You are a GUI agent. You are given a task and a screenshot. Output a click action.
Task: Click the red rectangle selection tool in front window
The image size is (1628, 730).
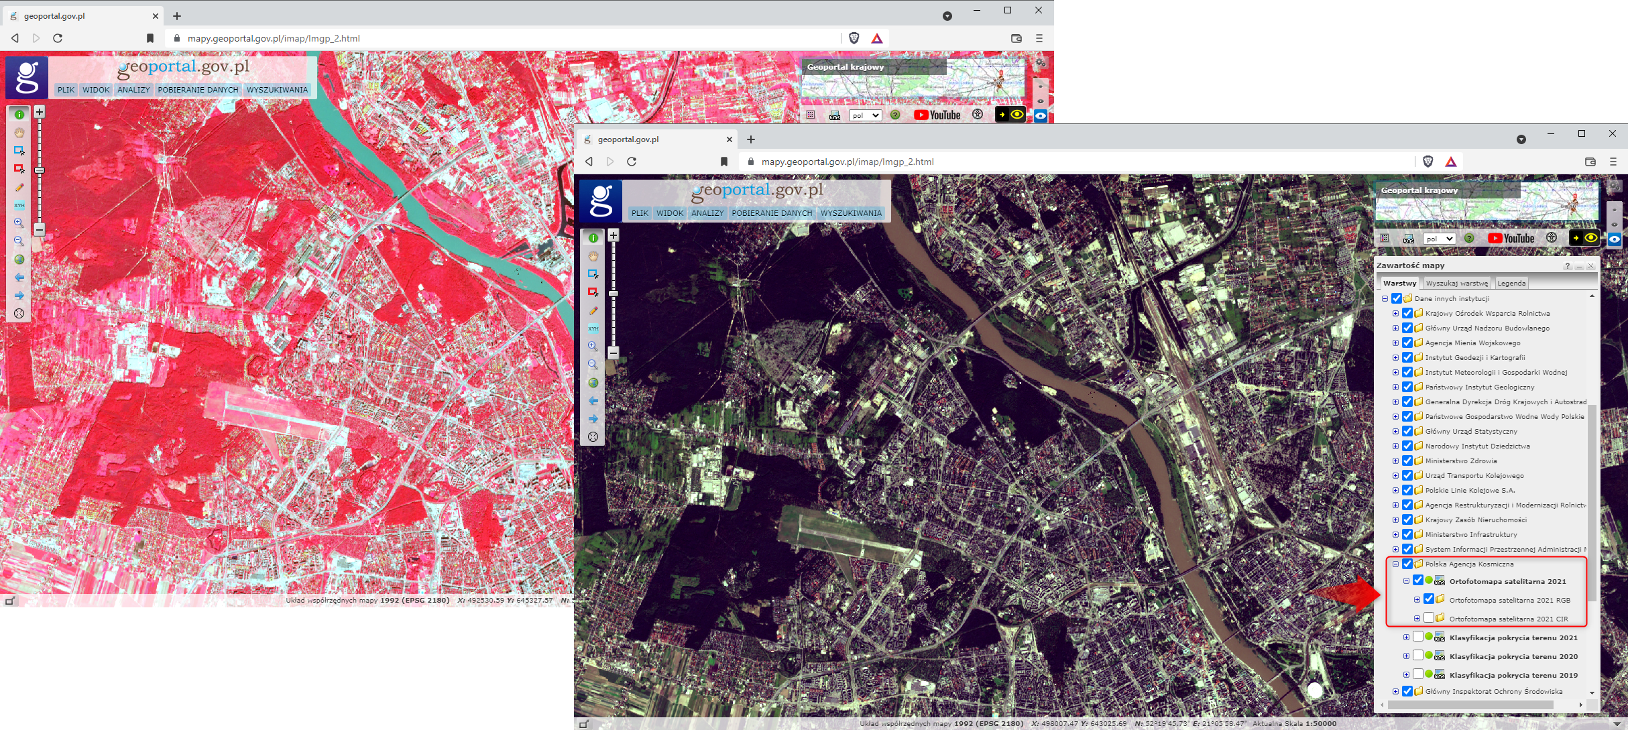point(593,292)
